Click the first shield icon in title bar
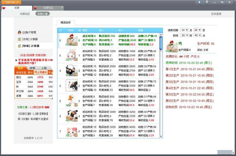236x156 pixels. [199, 2]
